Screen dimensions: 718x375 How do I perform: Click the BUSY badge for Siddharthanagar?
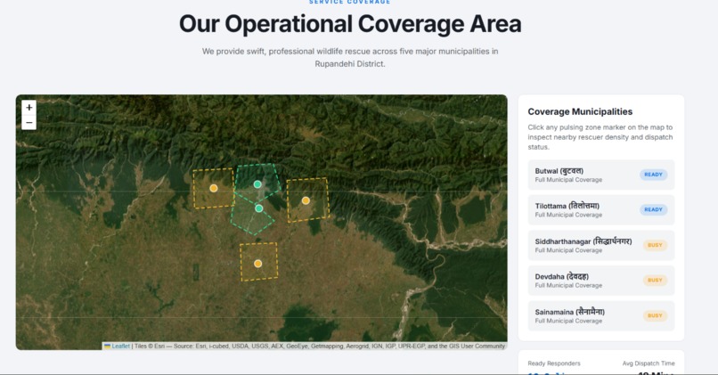tap(655, 245)
